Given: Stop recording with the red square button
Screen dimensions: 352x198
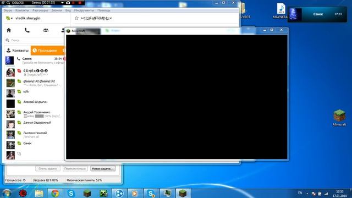Looking at the screenshot, I should [x=80, y=3].
